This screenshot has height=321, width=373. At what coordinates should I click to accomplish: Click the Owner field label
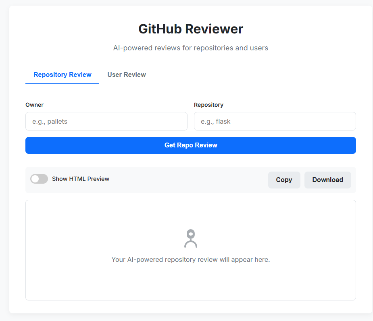[35, 105]
